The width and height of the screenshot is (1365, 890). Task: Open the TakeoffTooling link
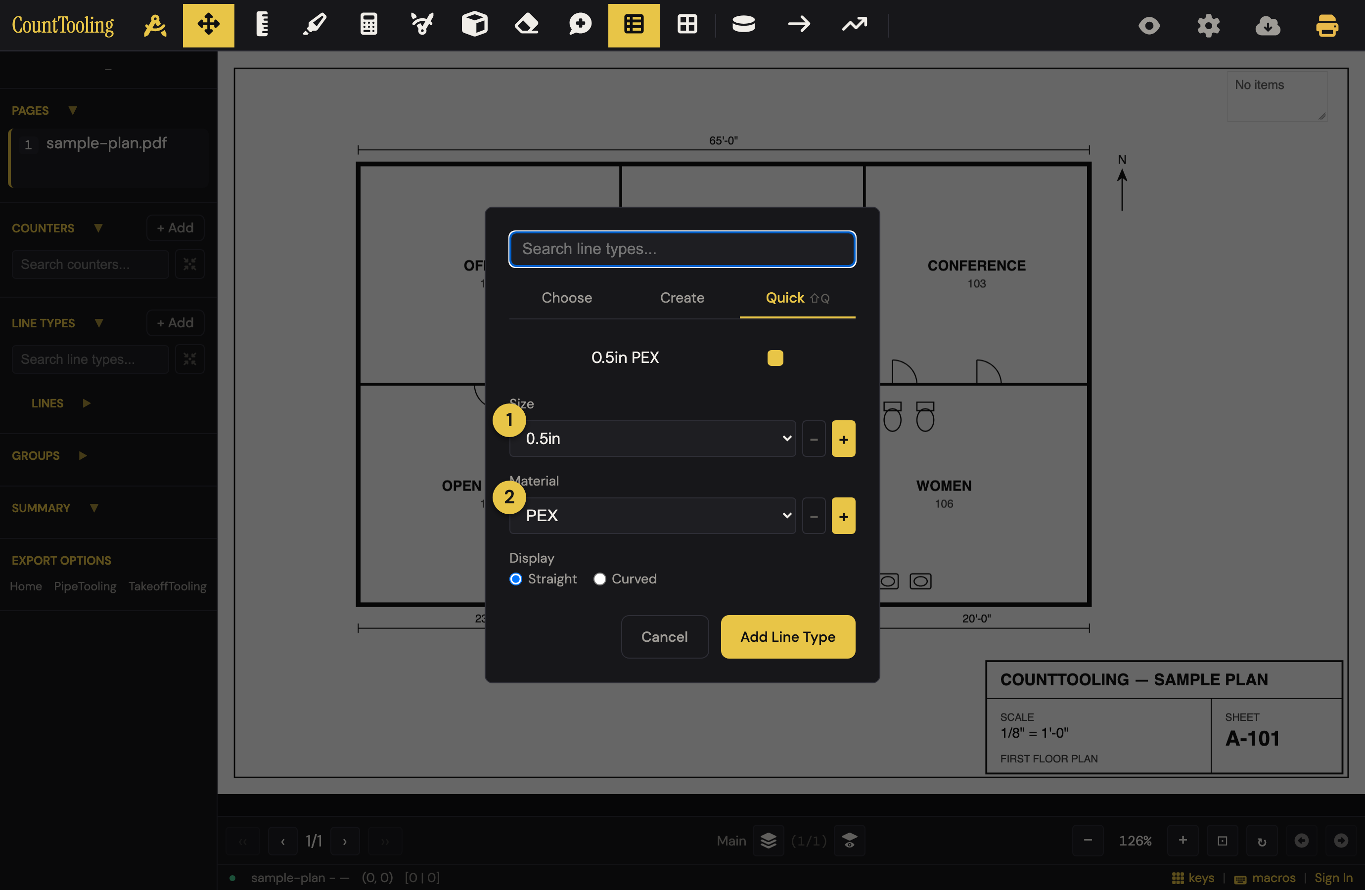point(168,586)
